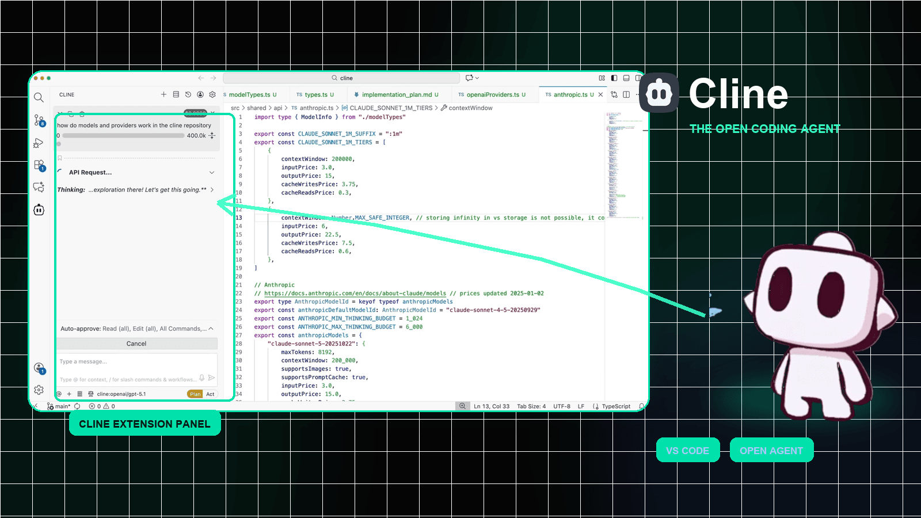
Task: Click main* branch in status bar
Action: click(x=59, y=406)
